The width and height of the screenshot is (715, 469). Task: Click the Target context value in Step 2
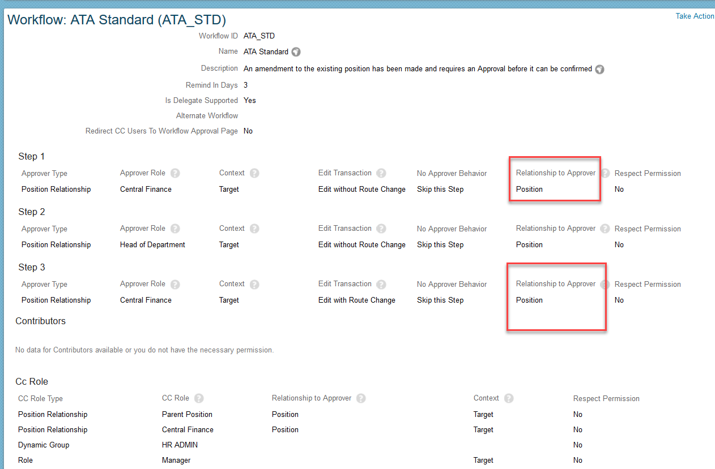229,245
